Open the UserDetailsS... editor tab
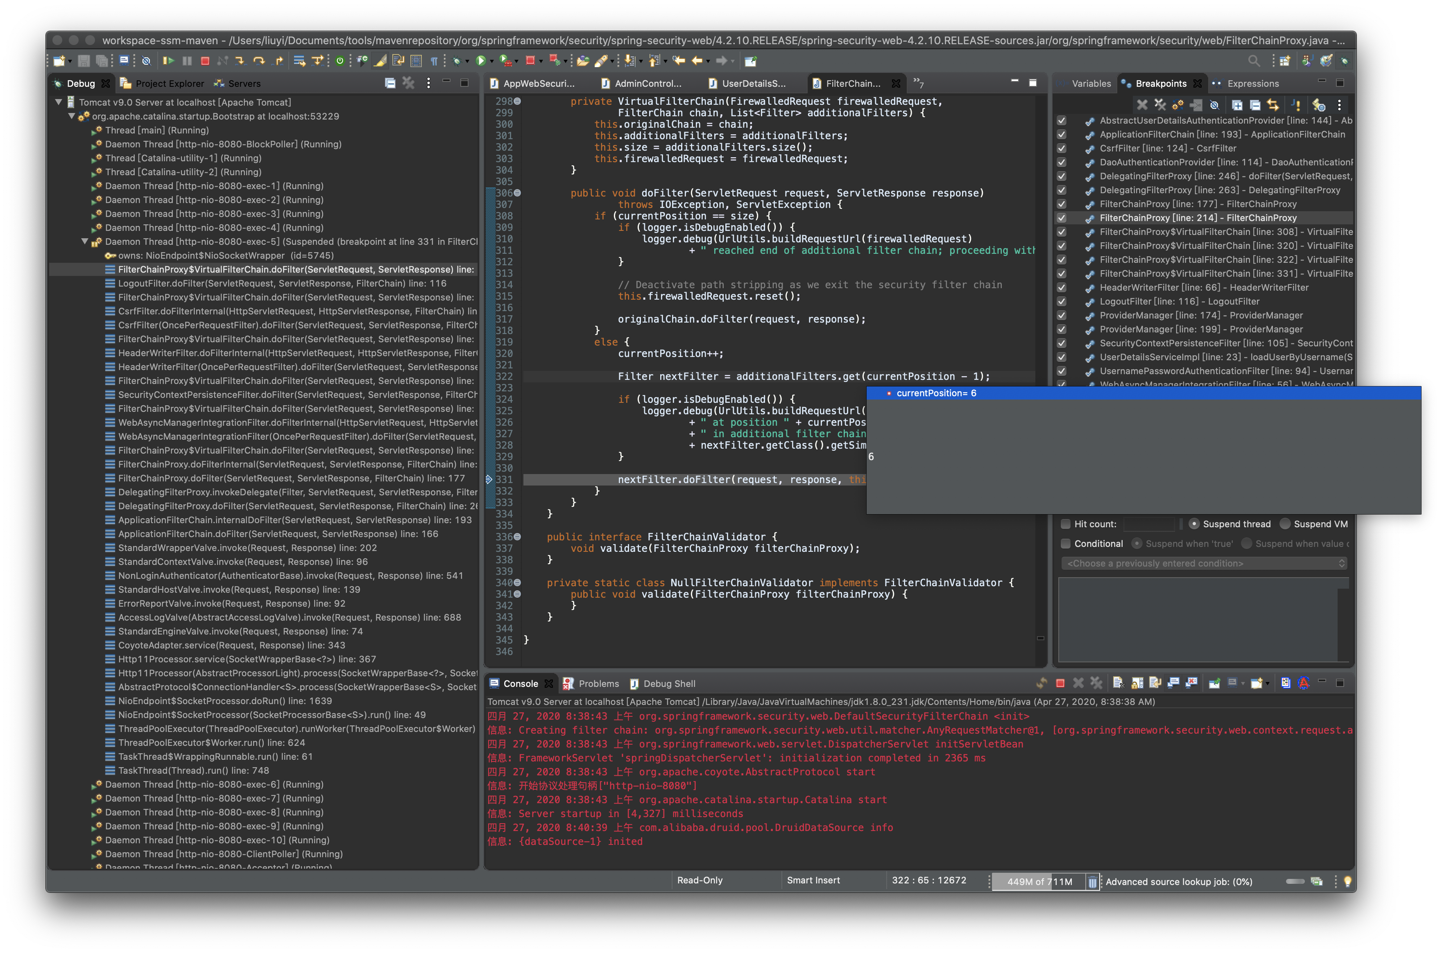 754,84
